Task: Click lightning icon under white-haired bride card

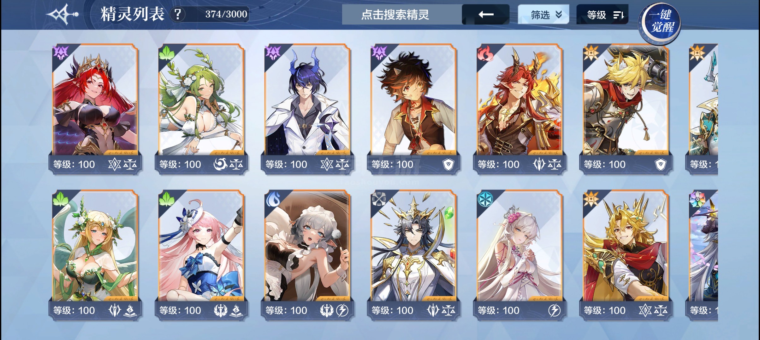Action: point(554,310)
